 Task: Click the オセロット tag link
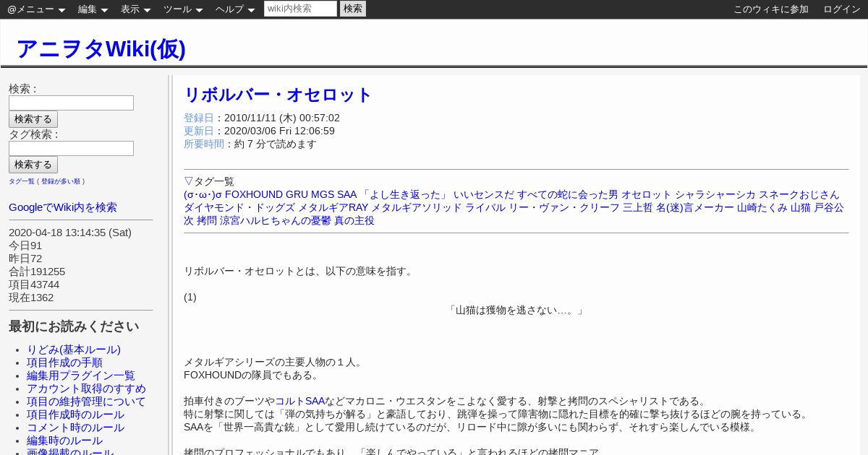647,195
